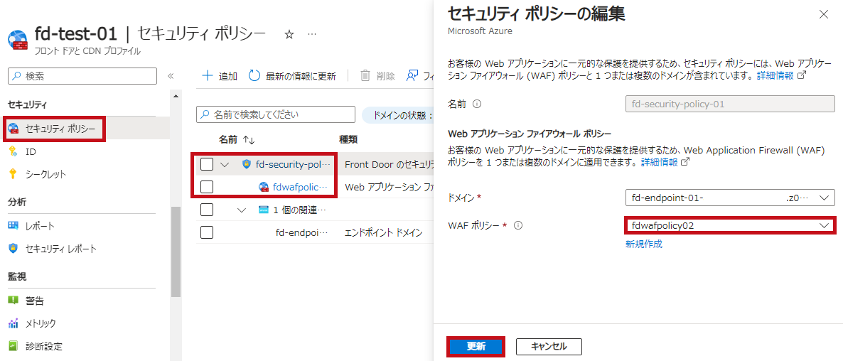Click the 更新 button
This screenshot has width=843, height=361.
476,347
